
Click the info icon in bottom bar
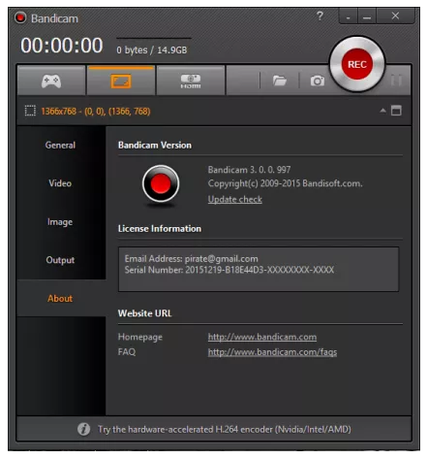[x=83, y=429]
